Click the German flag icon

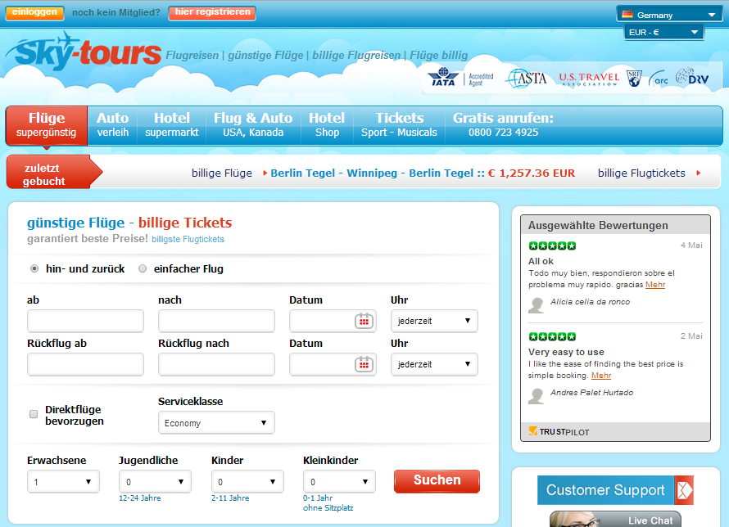click(x=627, y=15)
